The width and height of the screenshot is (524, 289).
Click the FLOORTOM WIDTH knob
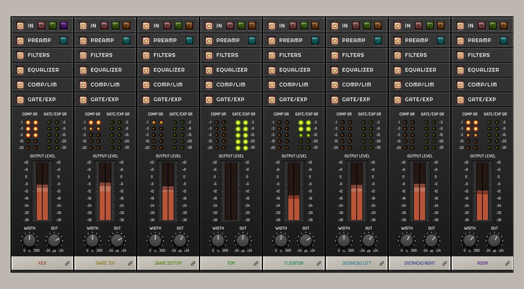[x=281, y=241]
